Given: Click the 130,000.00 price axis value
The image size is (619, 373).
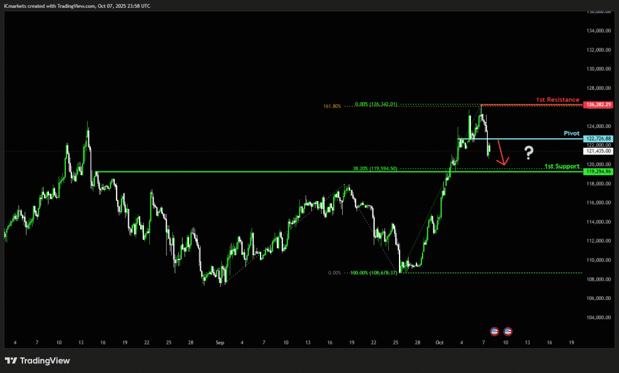Looking at the screenshot, I should point(598,69).
